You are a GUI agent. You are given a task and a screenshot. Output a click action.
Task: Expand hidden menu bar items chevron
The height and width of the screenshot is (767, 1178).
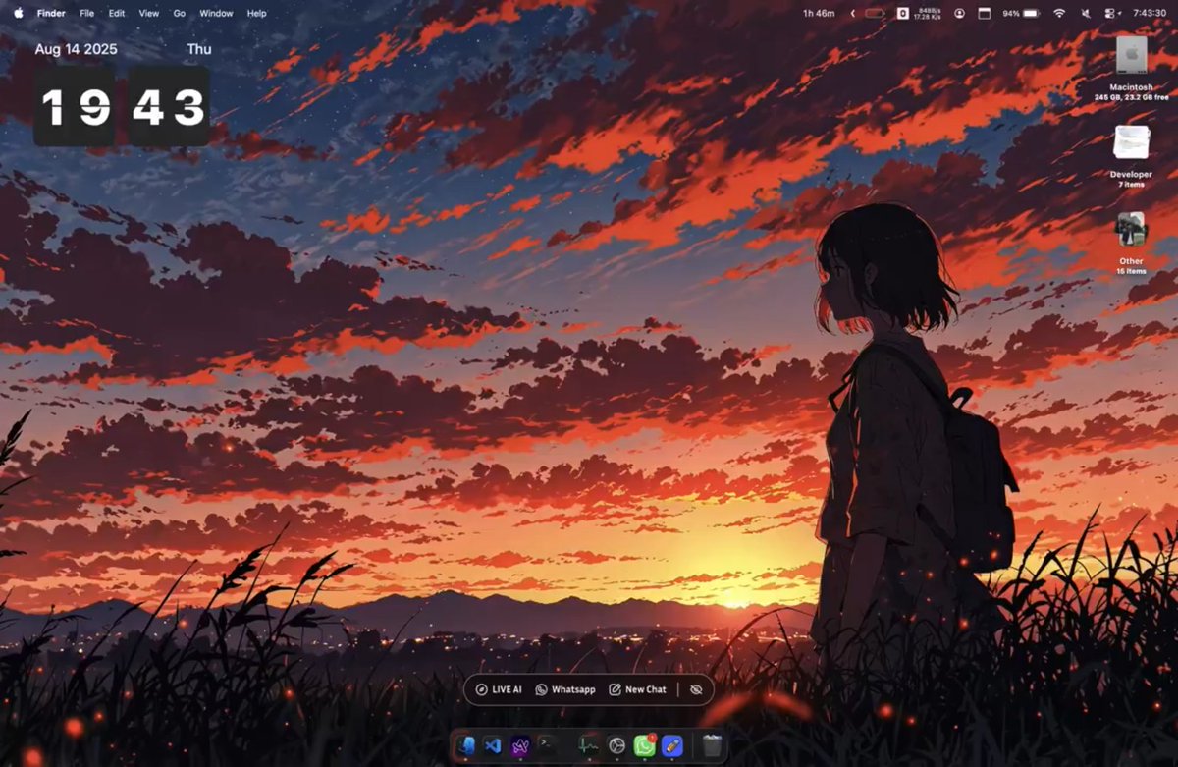(852, 14)
